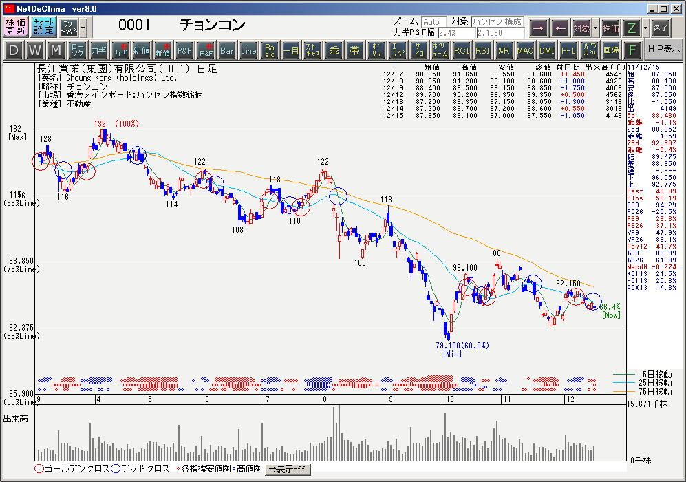This screenshot has height=482, width=686.
Task: Expand the dropdown next to Z button
Action: click(x=645, y=28)
